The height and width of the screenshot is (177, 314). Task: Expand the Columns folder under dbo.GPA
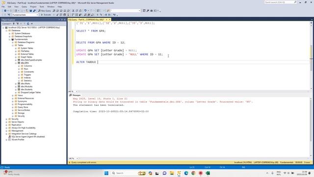(19, 66)
